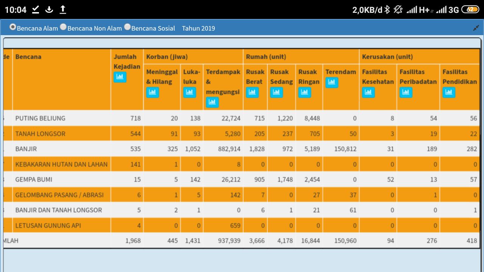Click total Rusak Berat 3,666

[257, 241]
